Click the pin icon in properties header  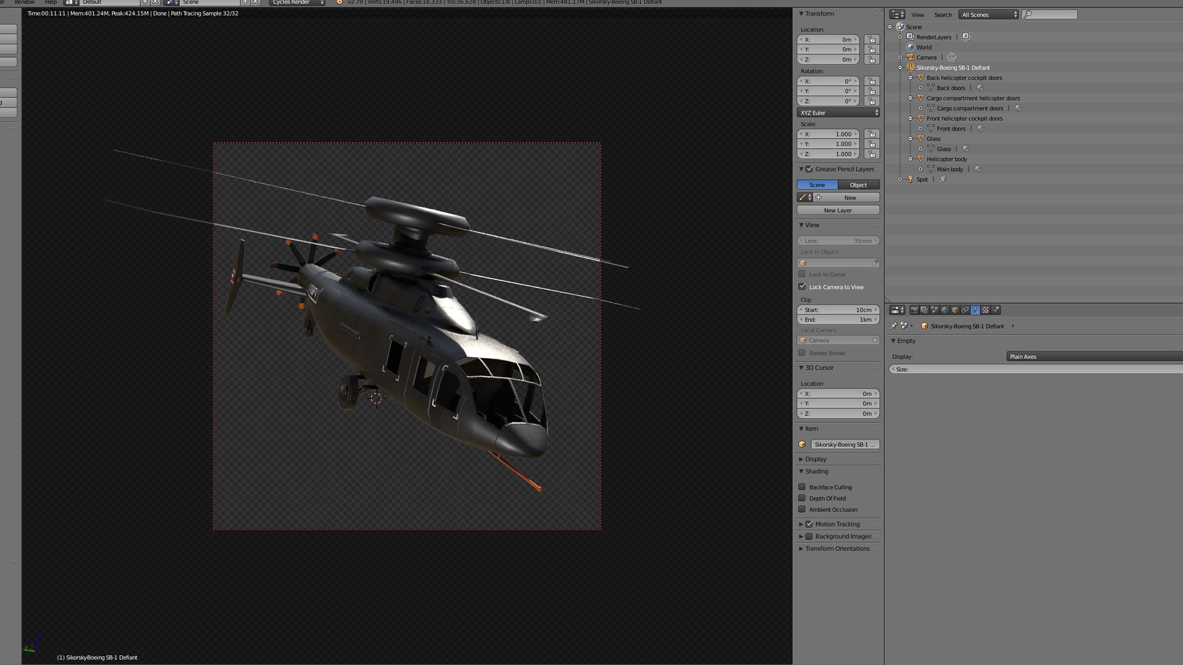tap(893, 326)
